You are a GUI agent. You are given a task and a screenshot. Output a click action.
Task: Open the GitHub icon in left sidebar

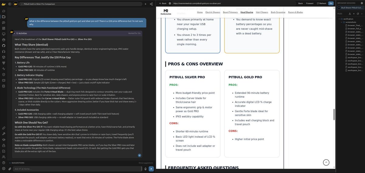click(4, 45)
